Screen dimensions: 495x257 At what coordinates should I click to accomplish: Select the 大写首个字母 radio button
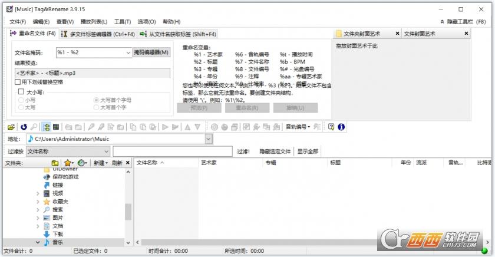coord(96,100)
